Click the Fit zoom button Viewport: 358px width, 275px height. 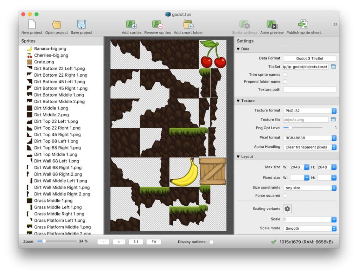[153, 242]
